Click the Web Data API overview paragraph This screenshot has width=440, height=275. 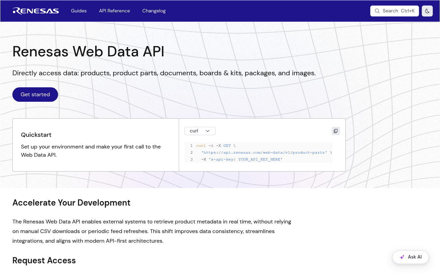click(x=152, y=231)
